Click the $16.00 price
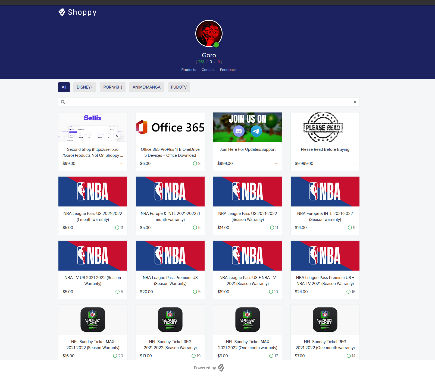 point(68,356)
